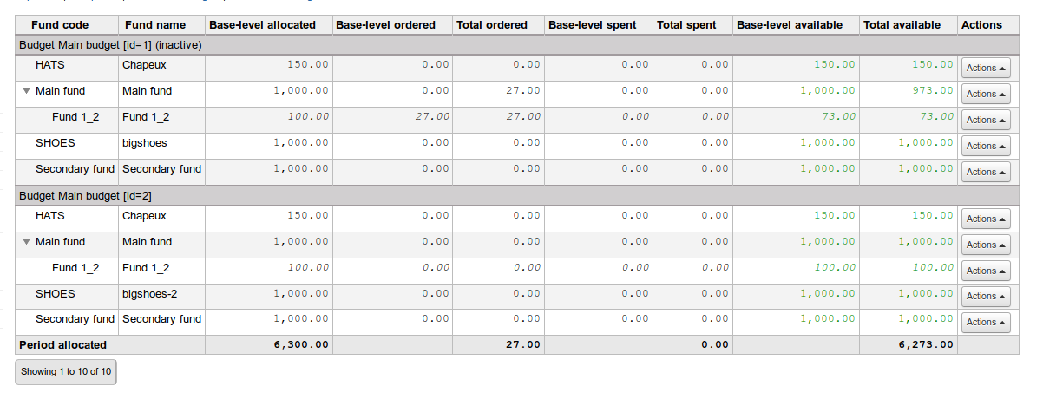1043x399 pixels.
Task: Sort by Total ordered column header
Action: pyautogui.click(x=491, y=25)
